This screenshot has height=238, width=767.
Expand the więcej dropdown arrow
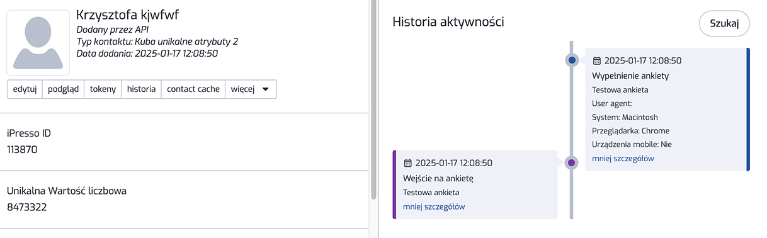coord(265,89)
